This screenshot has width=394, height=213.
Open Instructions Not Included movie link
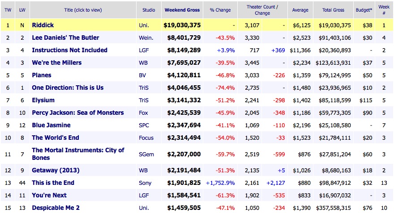69,50
